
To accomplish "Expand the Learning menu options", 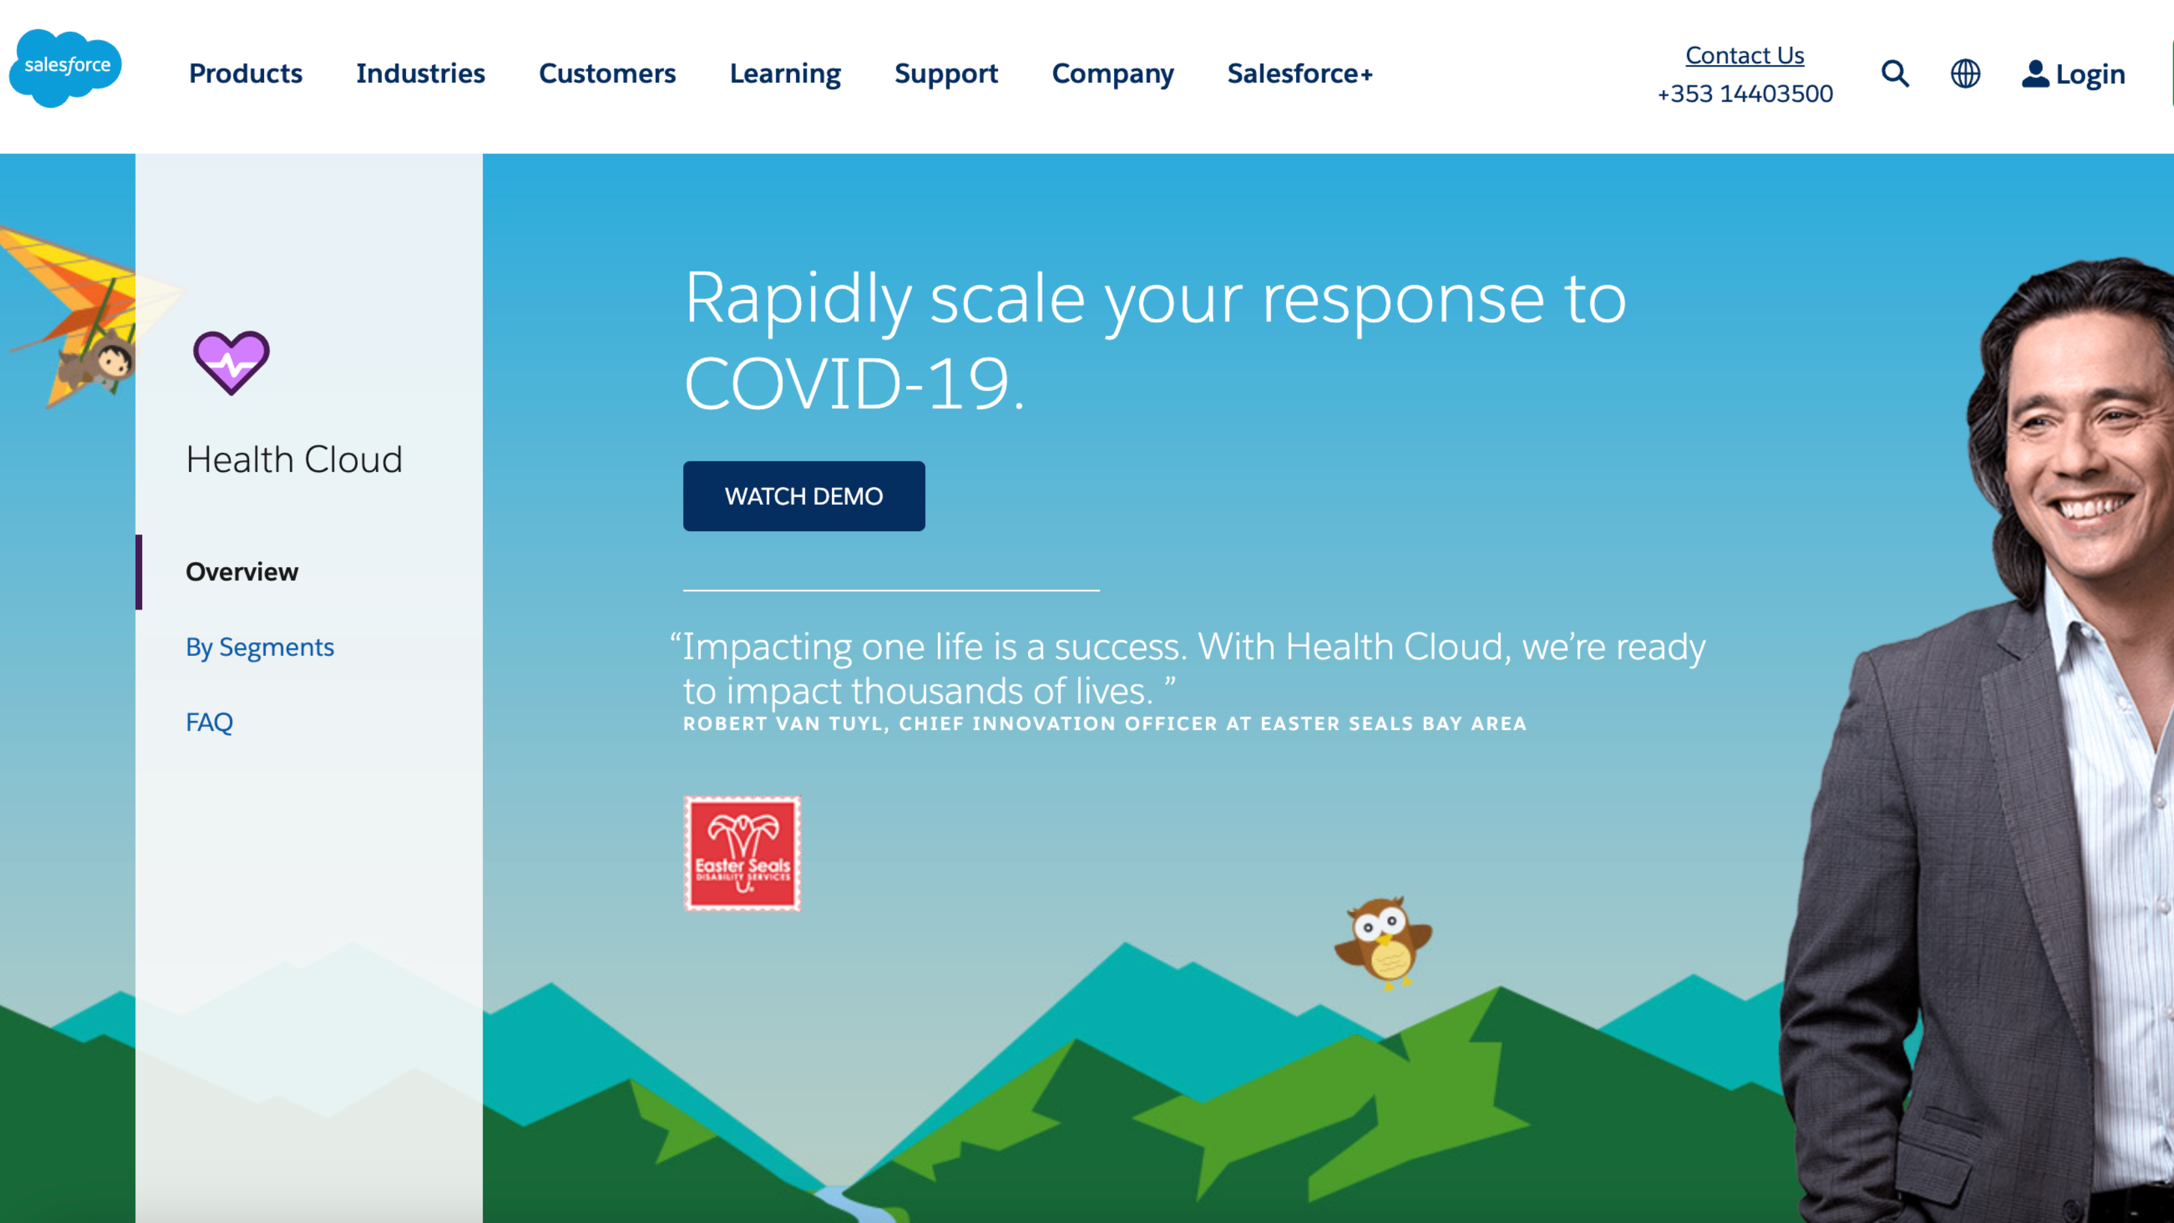I will pos(786,73).
